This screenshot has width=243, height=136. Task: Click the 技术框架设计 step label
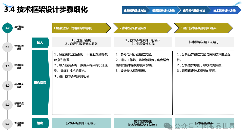(19, 28)
